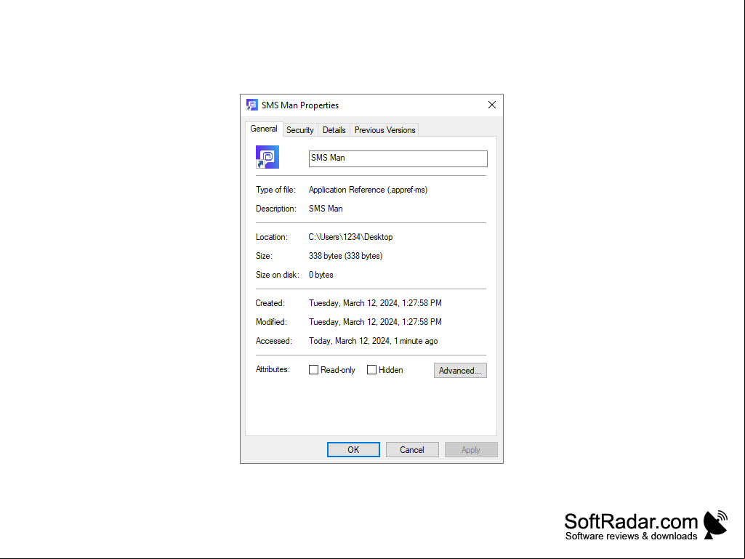Switch to the Previous Versions tab
Image resolution: width=745 pixels, height=559 pixels.
(384, 130)
